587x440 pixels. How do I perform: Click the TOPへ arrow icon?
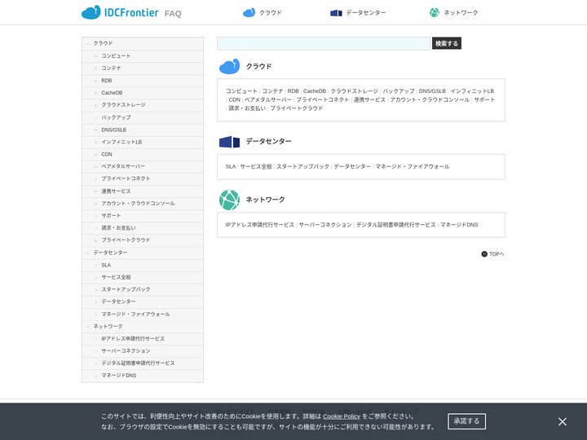pyautogui.click(x=484, y=254)
